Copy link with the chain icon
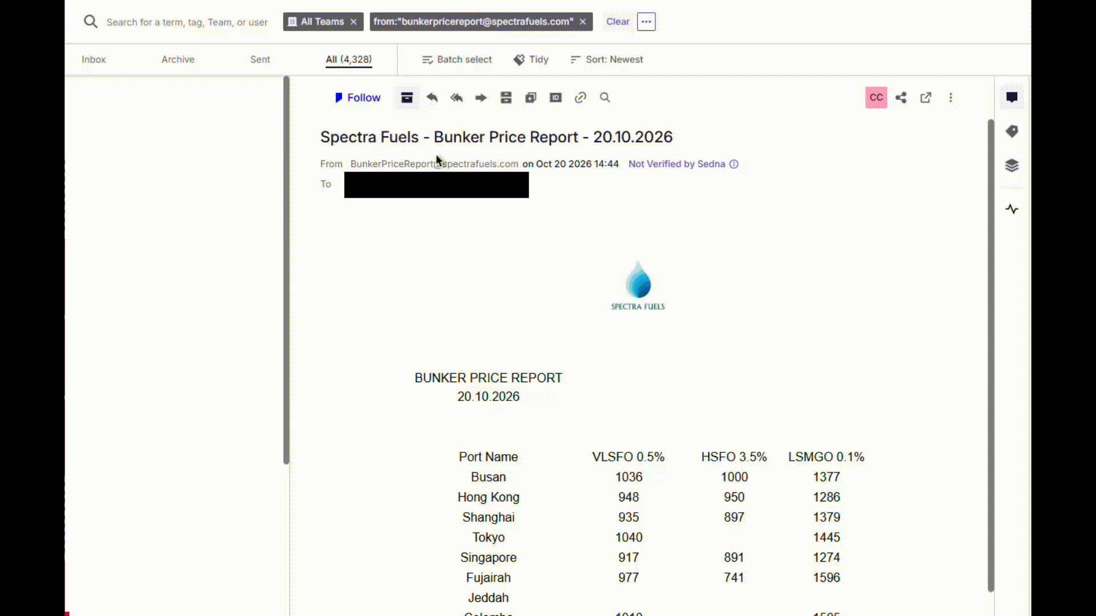1096x616 pixels. click(x=581, y=98)
